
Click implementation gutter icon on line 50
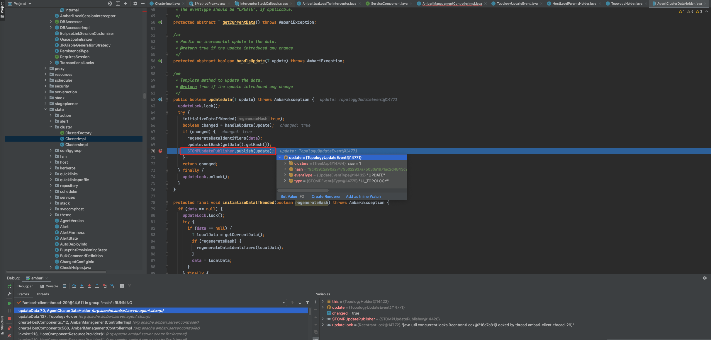(x=160, y=22)
